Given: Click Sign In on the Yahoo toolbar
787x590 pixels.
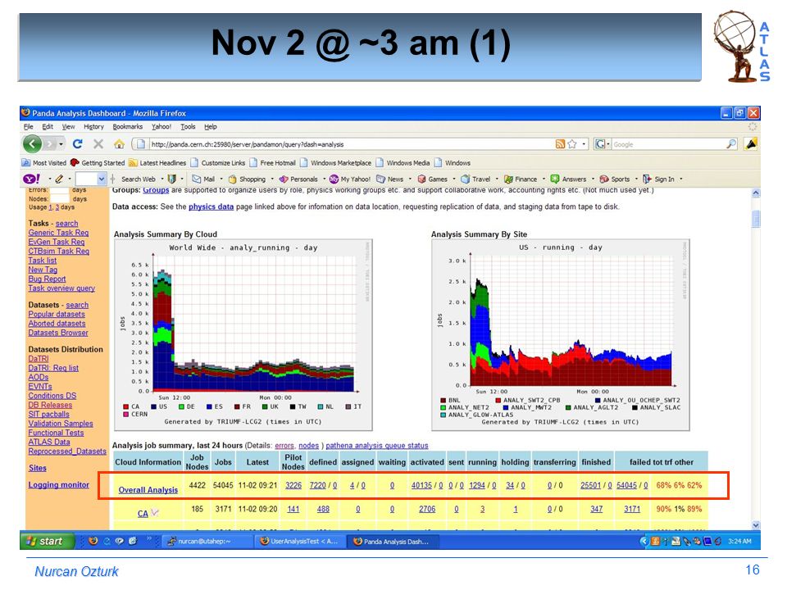Looking at the screenshot, I should [x=659, y=179].
